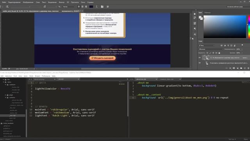
Task: Add a layer mask from Layers panel bottom
Action: [x=234, y=68]
